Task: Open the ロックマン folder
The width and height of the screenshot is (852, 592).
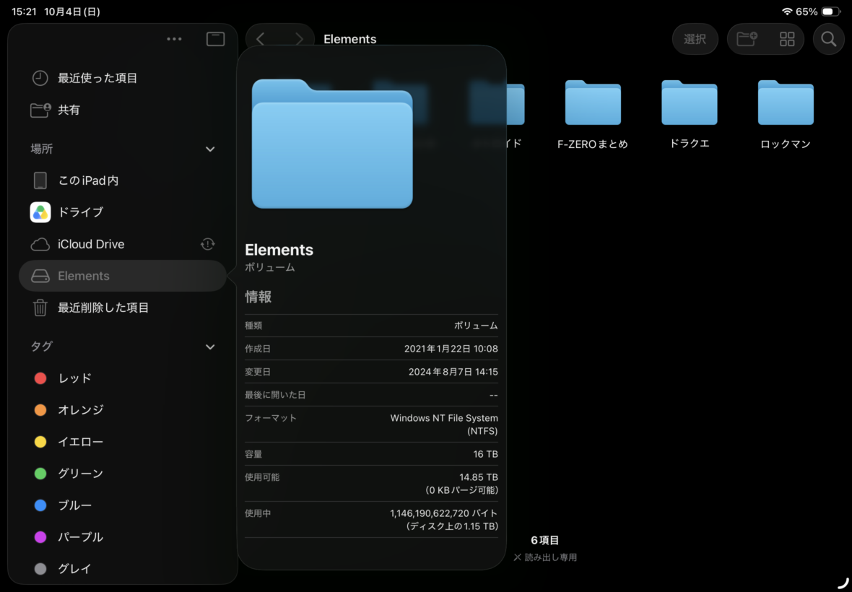Action: (x=786, y=115)
